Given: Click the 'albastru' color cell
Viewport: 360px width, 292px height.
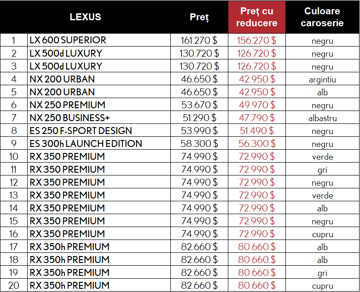Looking at the screenshot, I should (x=322, y=118).
